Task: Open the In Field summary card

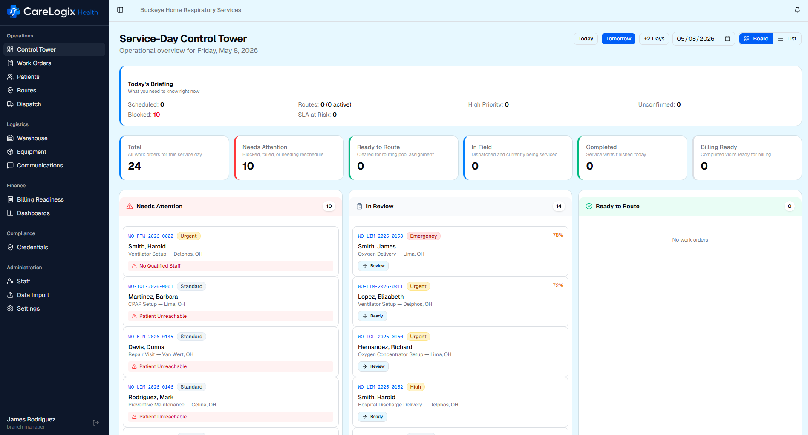Action: 518,158
